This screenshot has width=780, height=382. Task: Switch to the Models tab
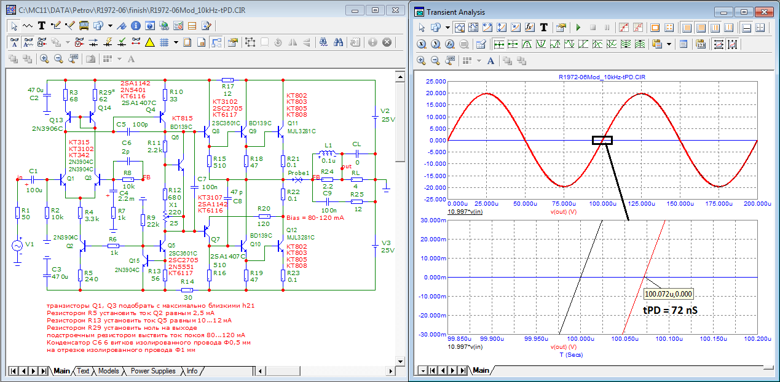pyautogui.click(x=108, y=371)
